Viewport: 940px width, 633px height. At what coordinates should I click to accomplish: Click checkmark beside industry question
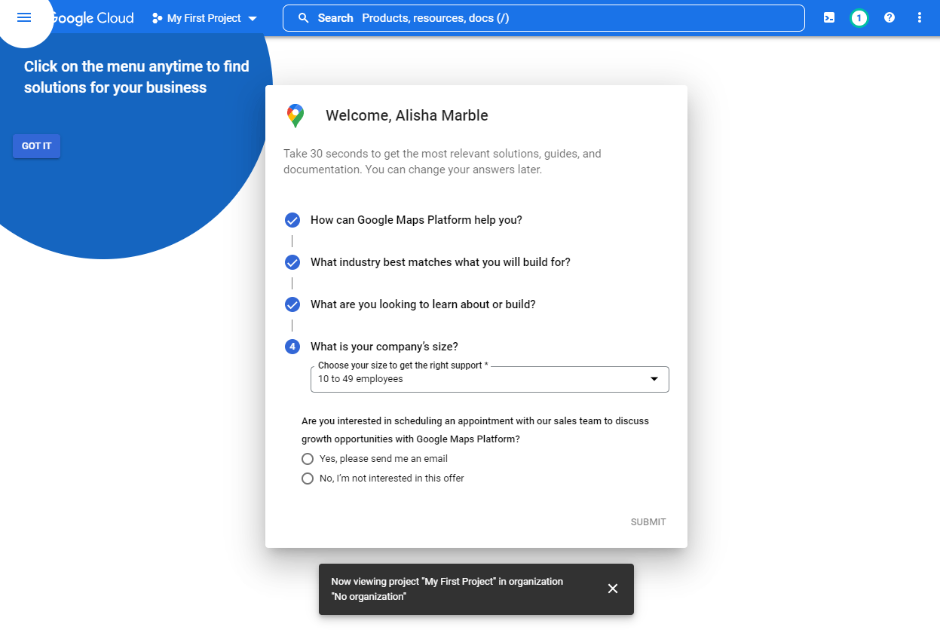click(x=292, y=262)
